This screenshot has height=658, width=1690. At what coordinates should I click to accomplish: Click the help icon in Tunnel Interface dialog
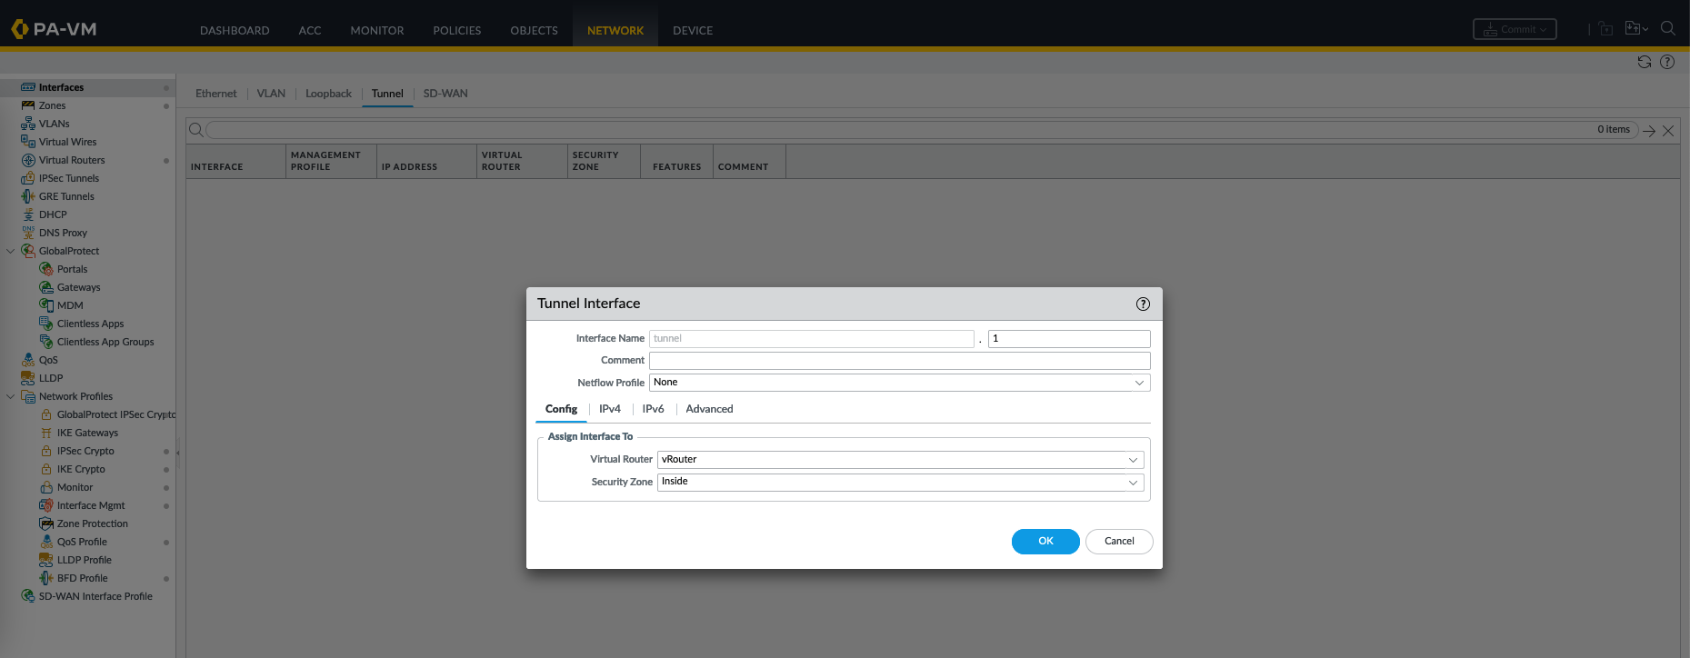[x=1143, y=304]
